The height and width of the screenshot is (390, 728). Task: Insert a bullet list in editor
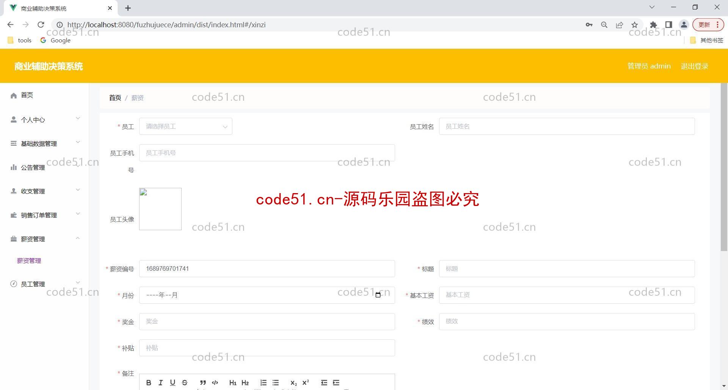pos(276,382)
